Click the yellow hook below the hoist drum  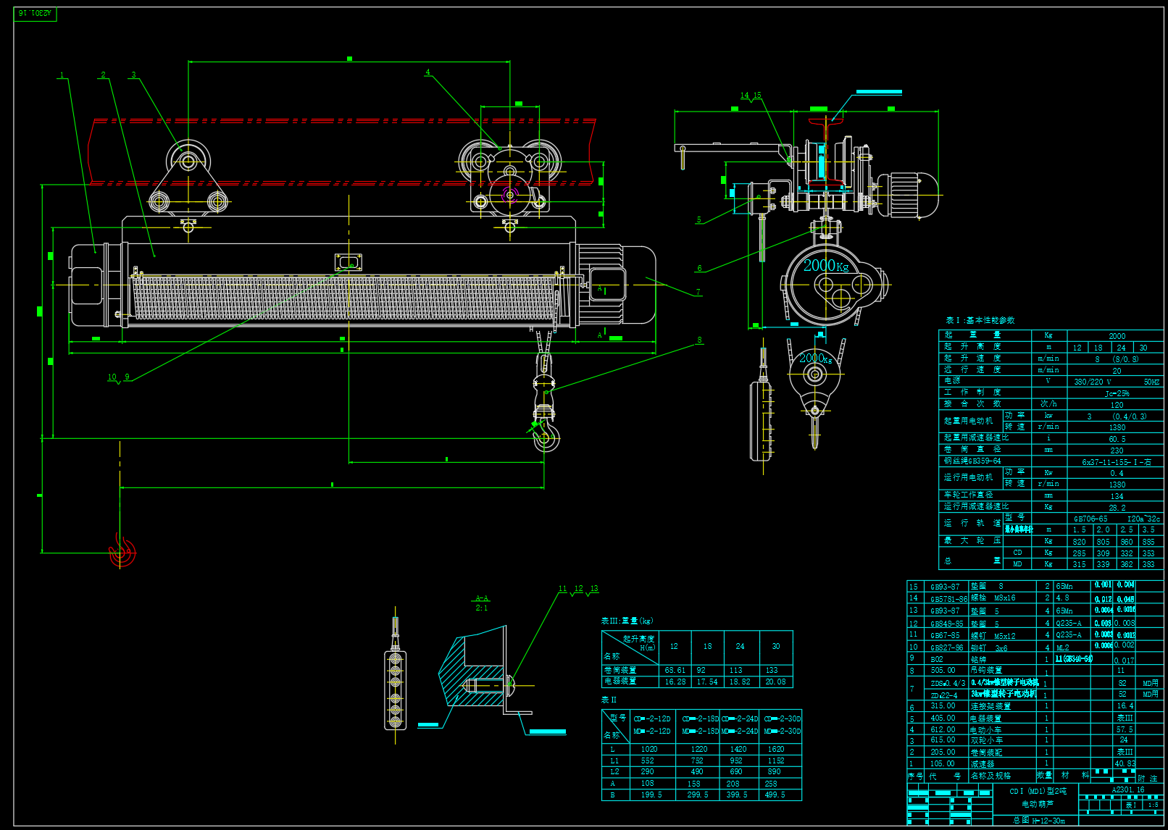546,437
